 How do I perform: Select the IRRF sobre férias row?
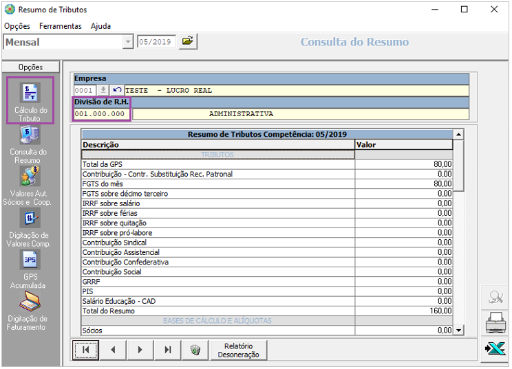(267, 213)
